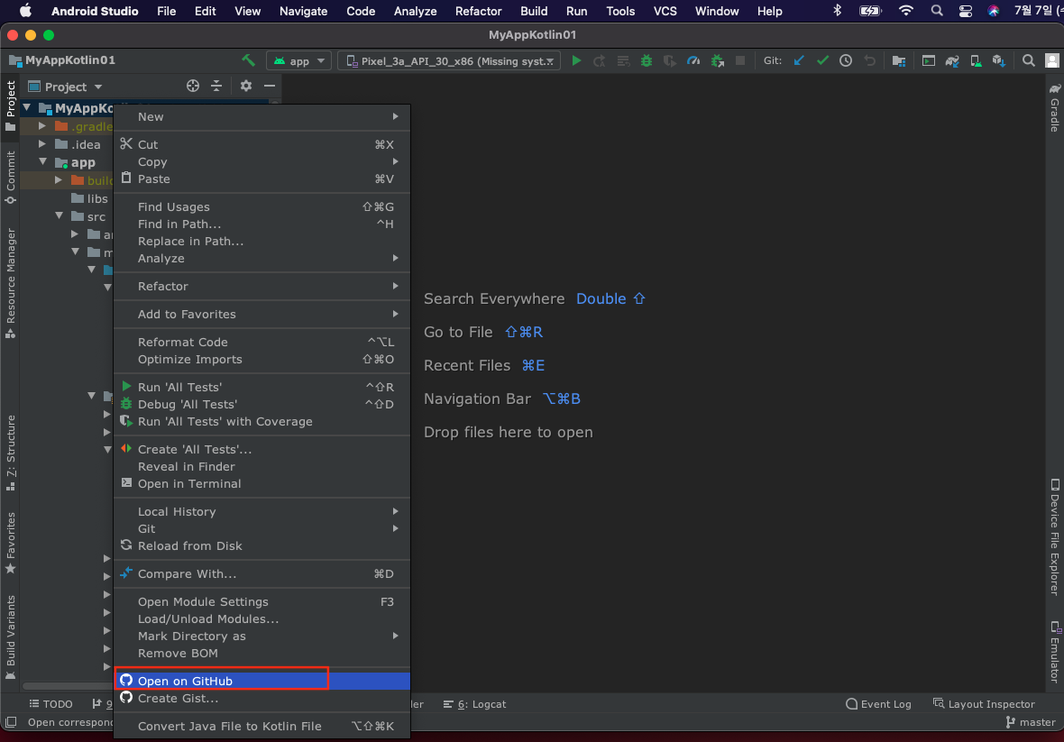Open the macOS Control Center icon
Screen dimensions: 1064x742
(x=965, y=11)
